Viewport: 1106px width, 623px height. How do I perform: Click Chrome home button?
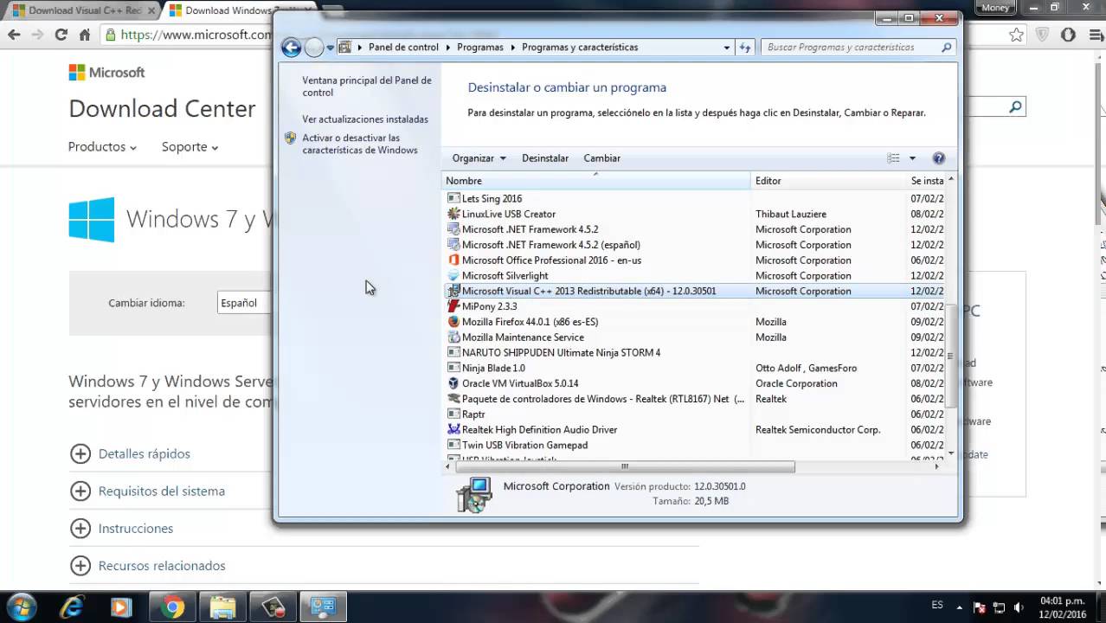(x=84, y=35)
